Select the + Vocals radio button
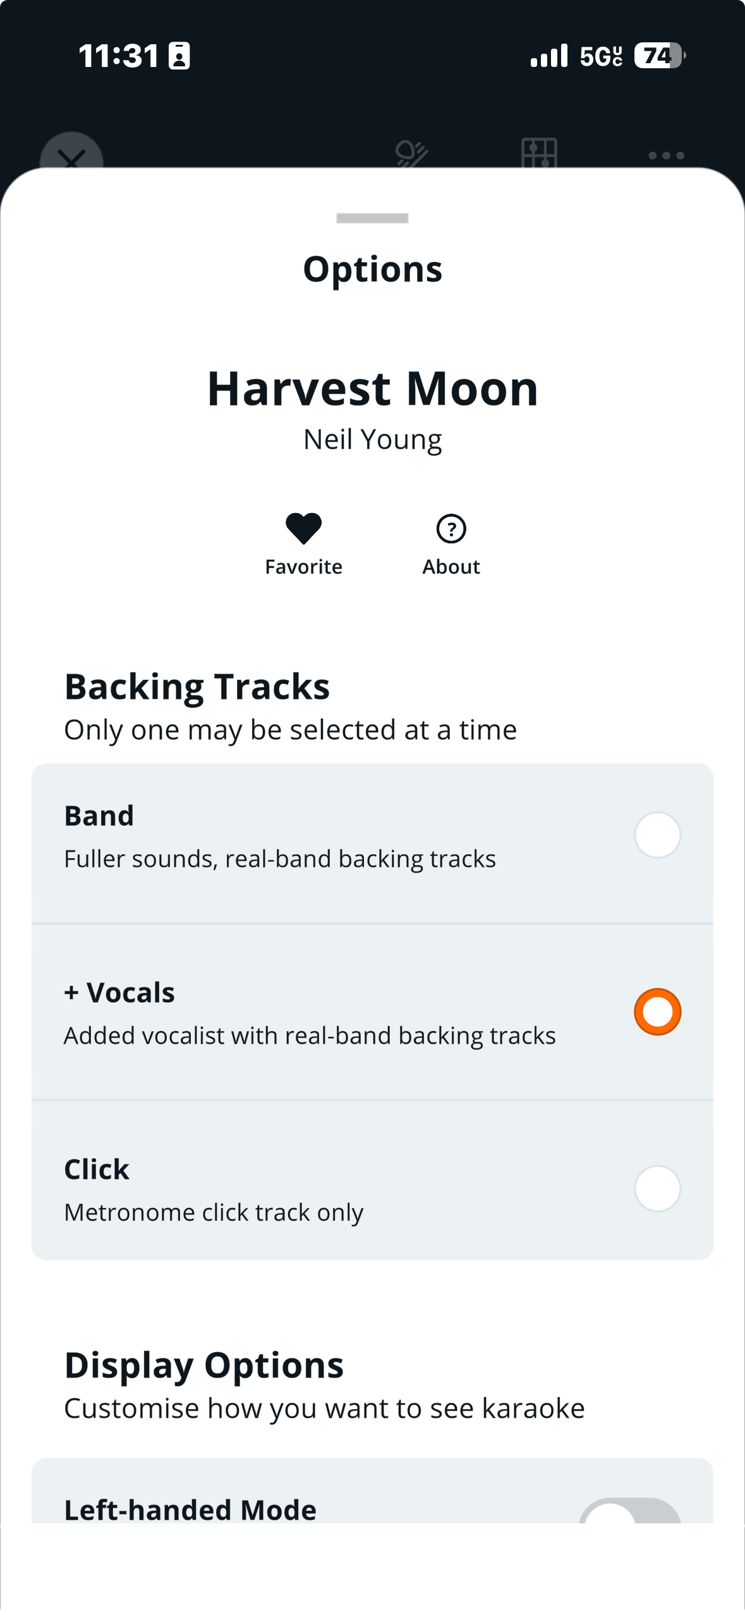 point(657,1012)
